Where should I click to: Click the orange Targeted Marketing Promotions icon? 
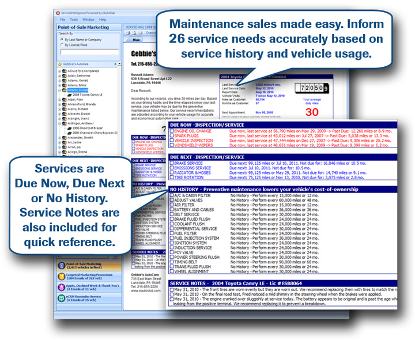(x=62, y=277)
